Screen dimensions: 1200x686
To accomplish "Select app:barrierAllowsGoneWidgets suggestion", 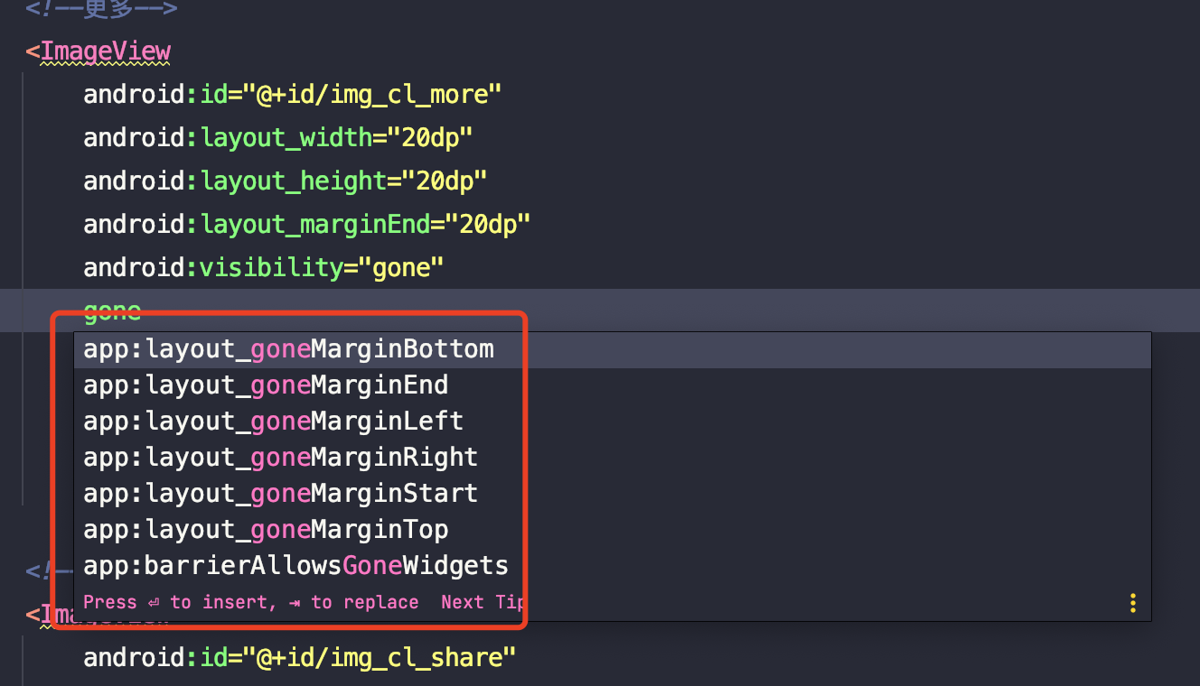I will tap(612, 566).
